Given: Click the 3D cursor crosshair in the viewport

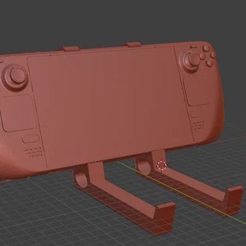Looking at the screenshot, I should [x=162, y=165].
